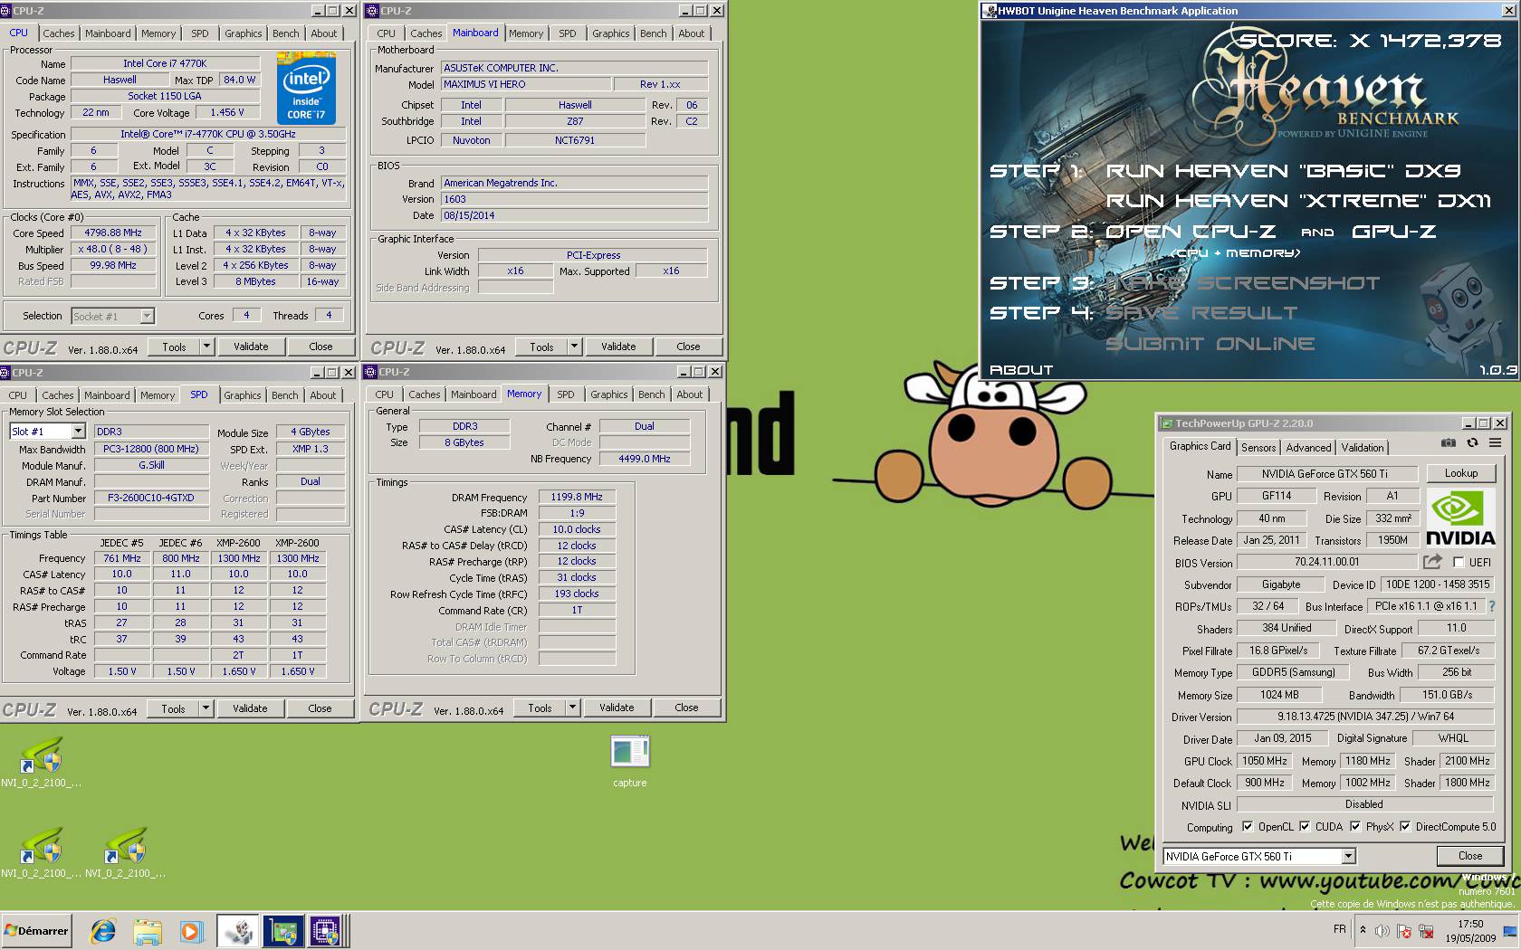Click RUN HEAVEN "XTREME" DX11 link
The image size is (1521, 950).
pyautogui.click(x=1298, y=201)
